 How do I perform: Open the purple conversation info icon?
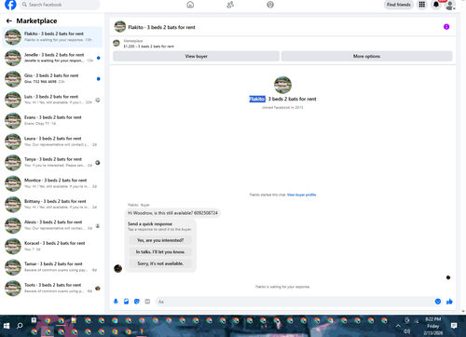point(446,27)
